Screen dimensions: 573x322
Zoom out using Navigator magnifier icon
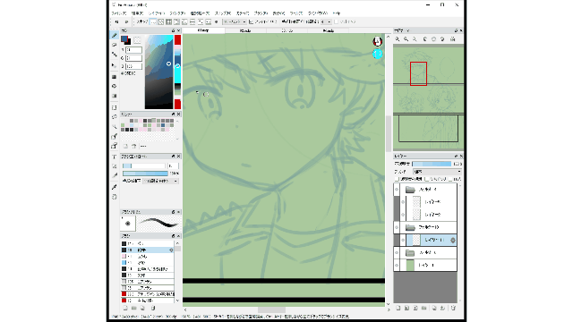click(406, 39)
